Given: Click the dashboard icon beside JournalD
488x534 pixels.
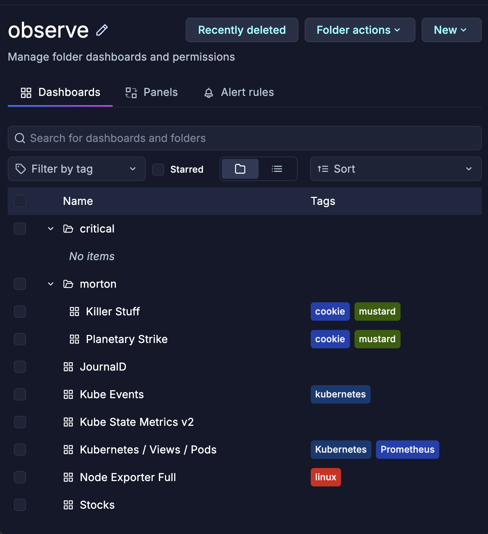Looking at the screenshot, I should pyautogui.click(x=68, y=367).
